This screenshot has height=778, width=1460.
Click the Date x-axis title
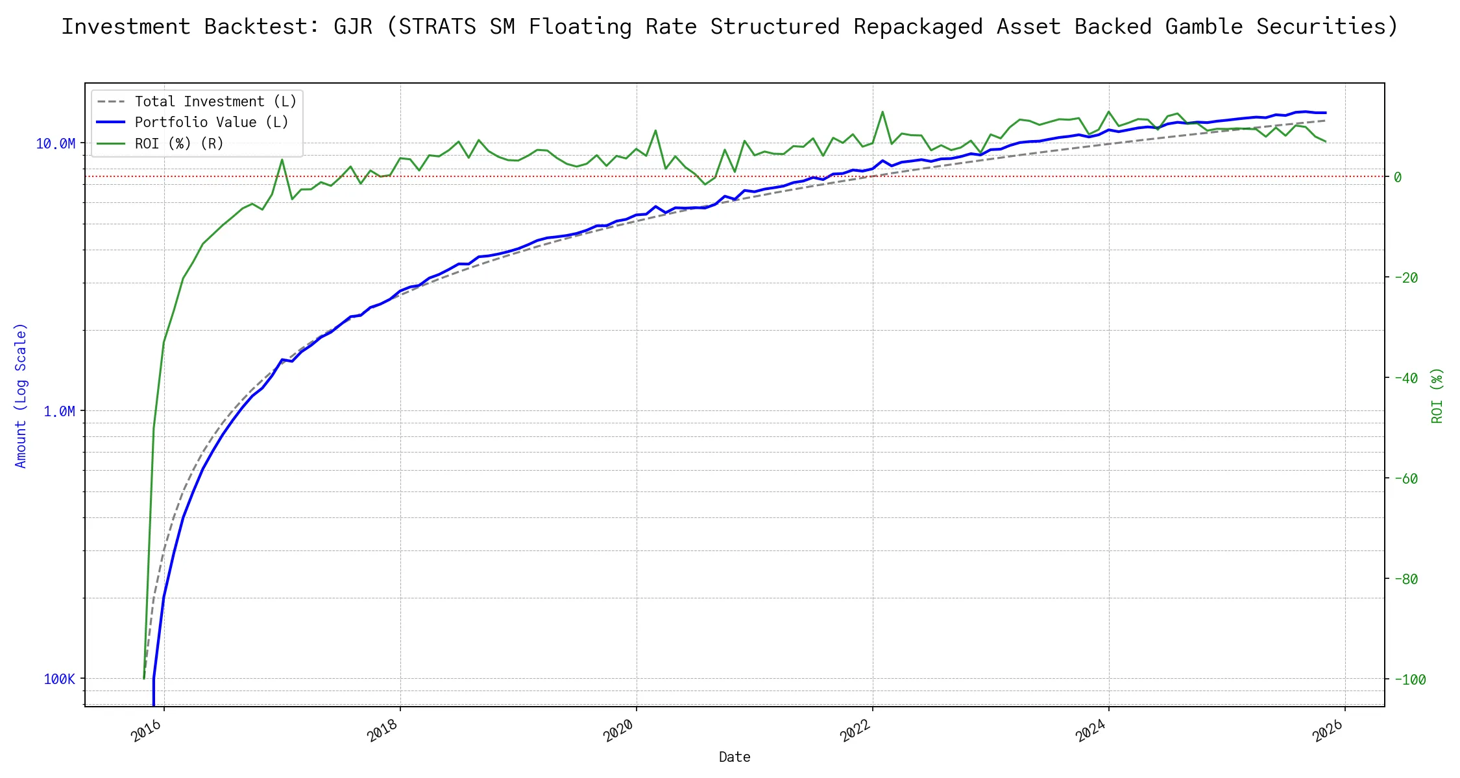735,757
